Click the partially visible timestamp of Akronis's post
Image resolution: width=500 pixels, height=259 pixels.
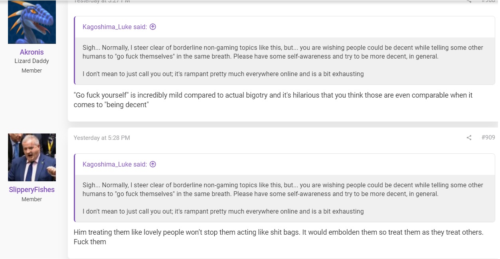(x=102, y=1)
